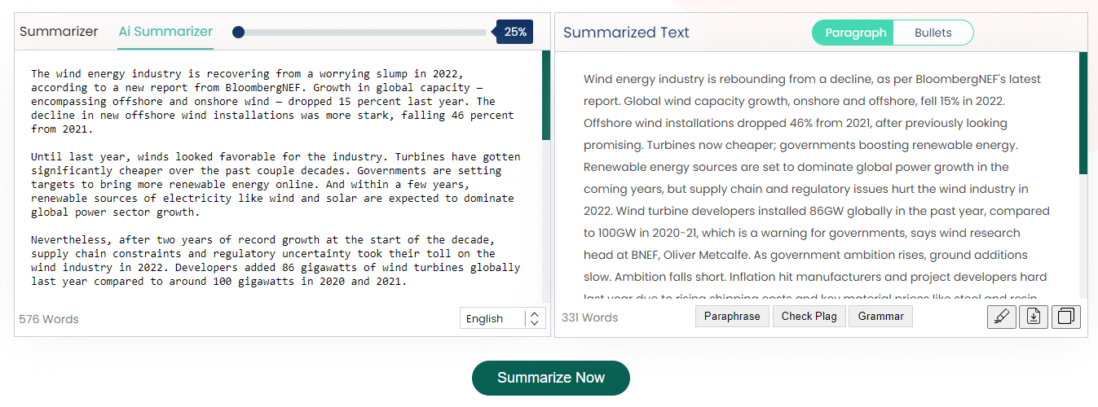Click the summary length slider handle

click(x=238, y=33)
